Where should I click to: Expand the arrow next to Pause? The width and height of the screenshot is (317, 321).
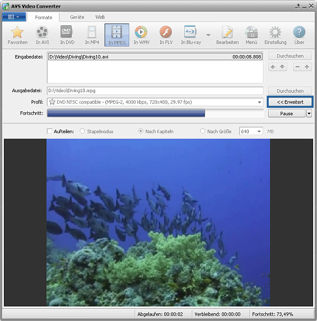click(x=309, y=114)
